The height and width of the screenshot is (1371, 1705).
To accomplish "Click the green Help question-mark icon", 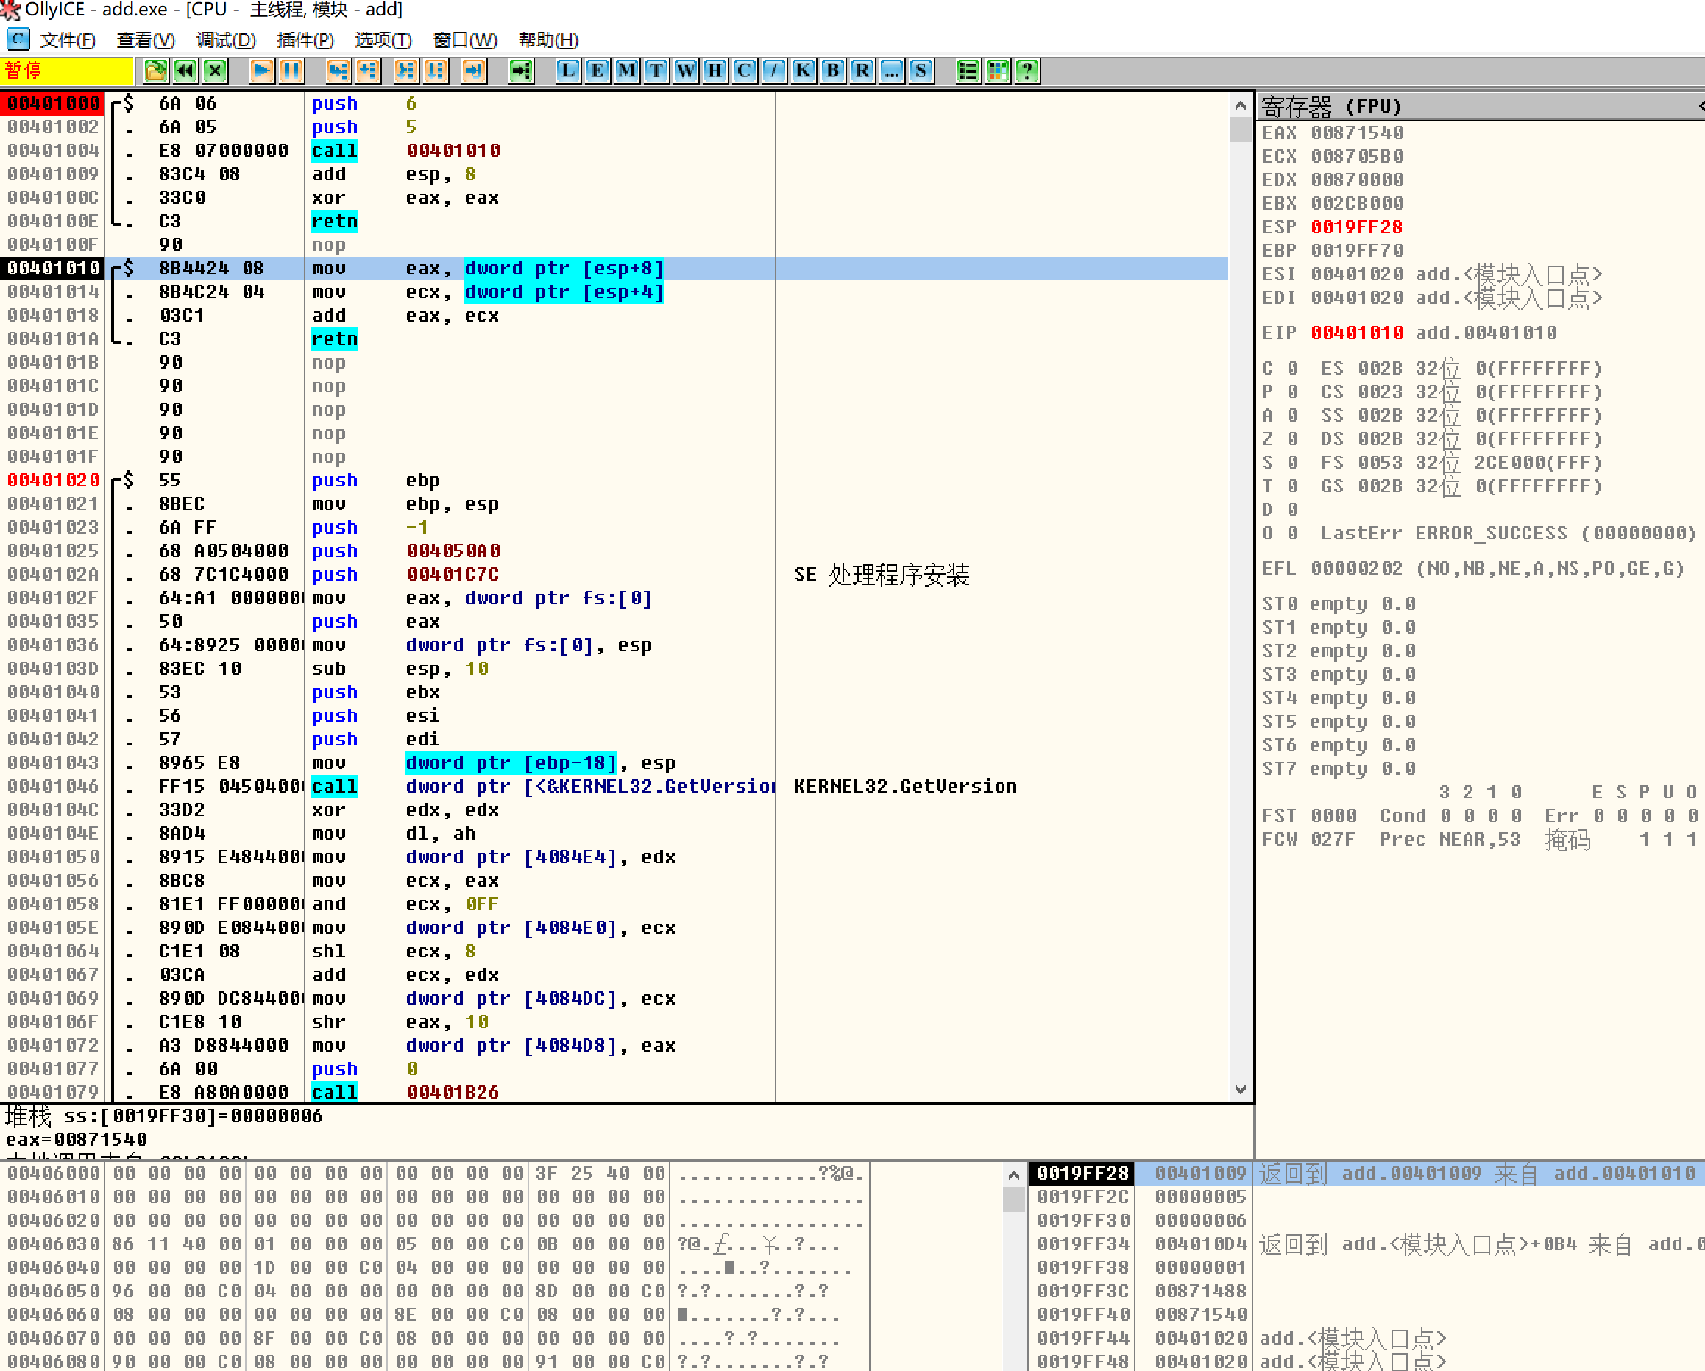I will coord(1027,71).
